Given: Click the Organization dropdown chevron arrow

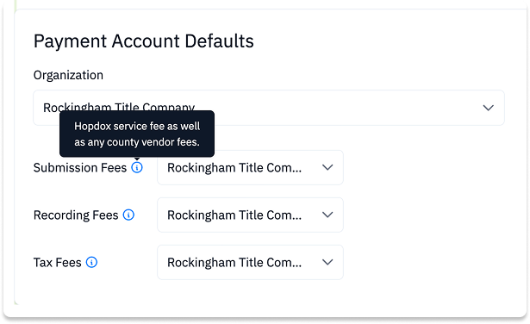Looking at the screenshot, I should tap(488, 108).
